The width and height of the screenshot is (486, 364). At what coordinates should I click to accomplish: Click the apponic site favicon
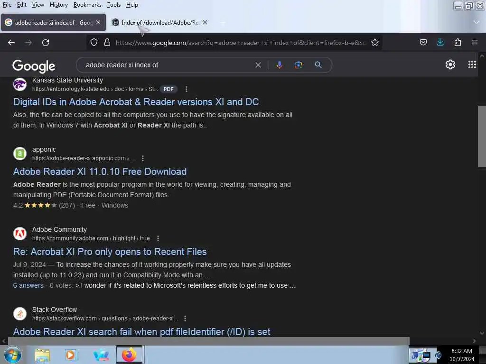(x=20, y=154)
